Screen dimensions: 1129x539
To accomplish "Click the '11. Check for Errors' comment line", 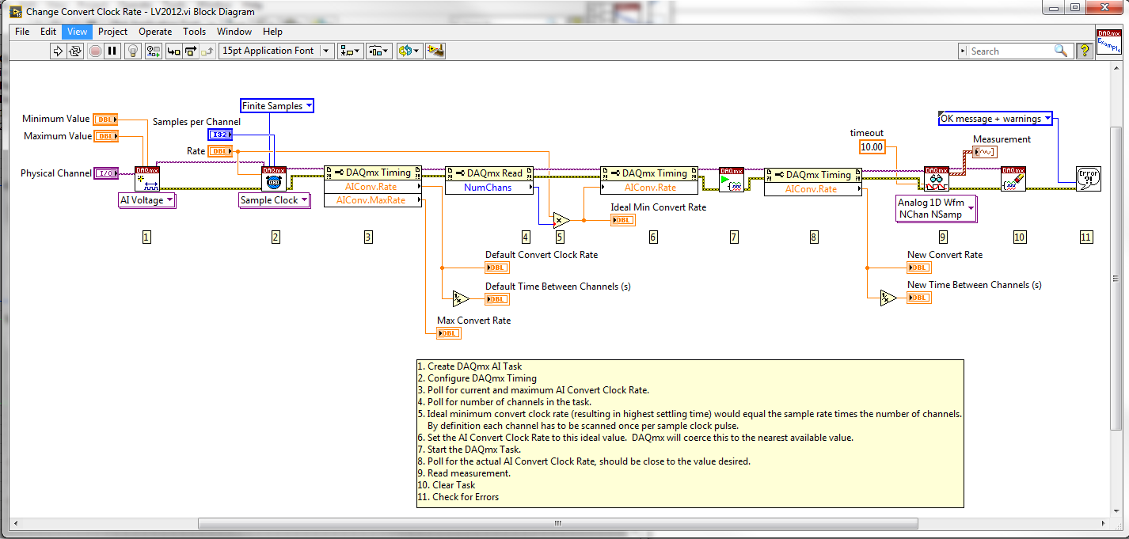I will pyautogui.click(x=458, y=497).
